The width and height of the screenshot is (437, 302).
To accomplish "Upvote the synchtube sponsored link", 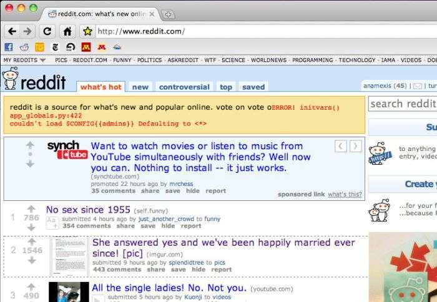I will click(x=30, y=145).
